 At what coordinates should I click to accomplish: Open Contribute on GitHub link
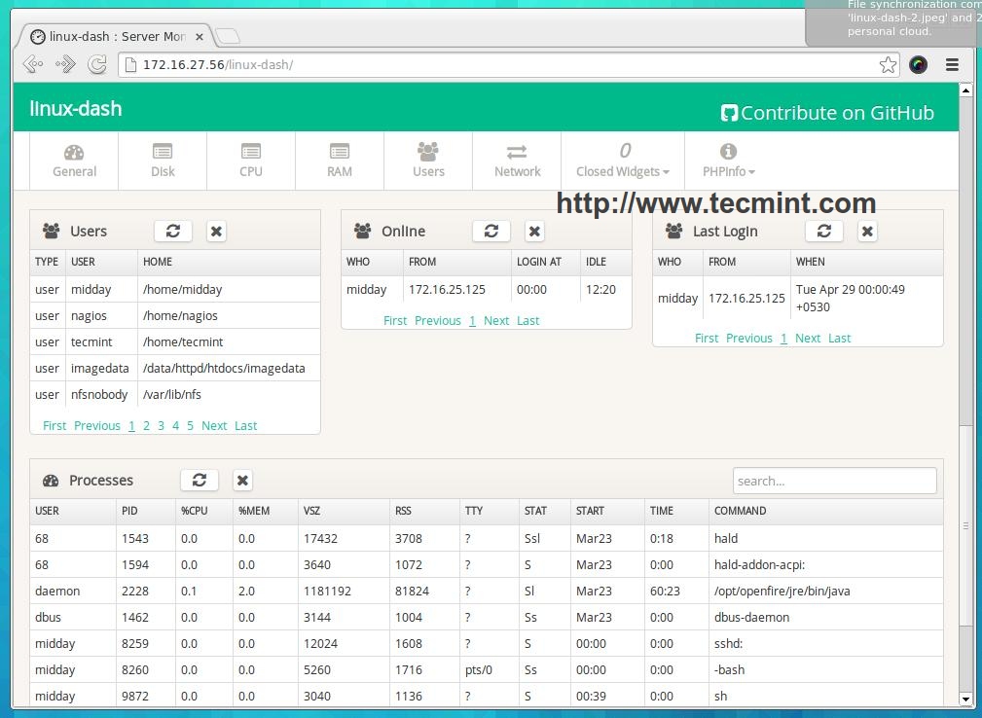[827, 113]
